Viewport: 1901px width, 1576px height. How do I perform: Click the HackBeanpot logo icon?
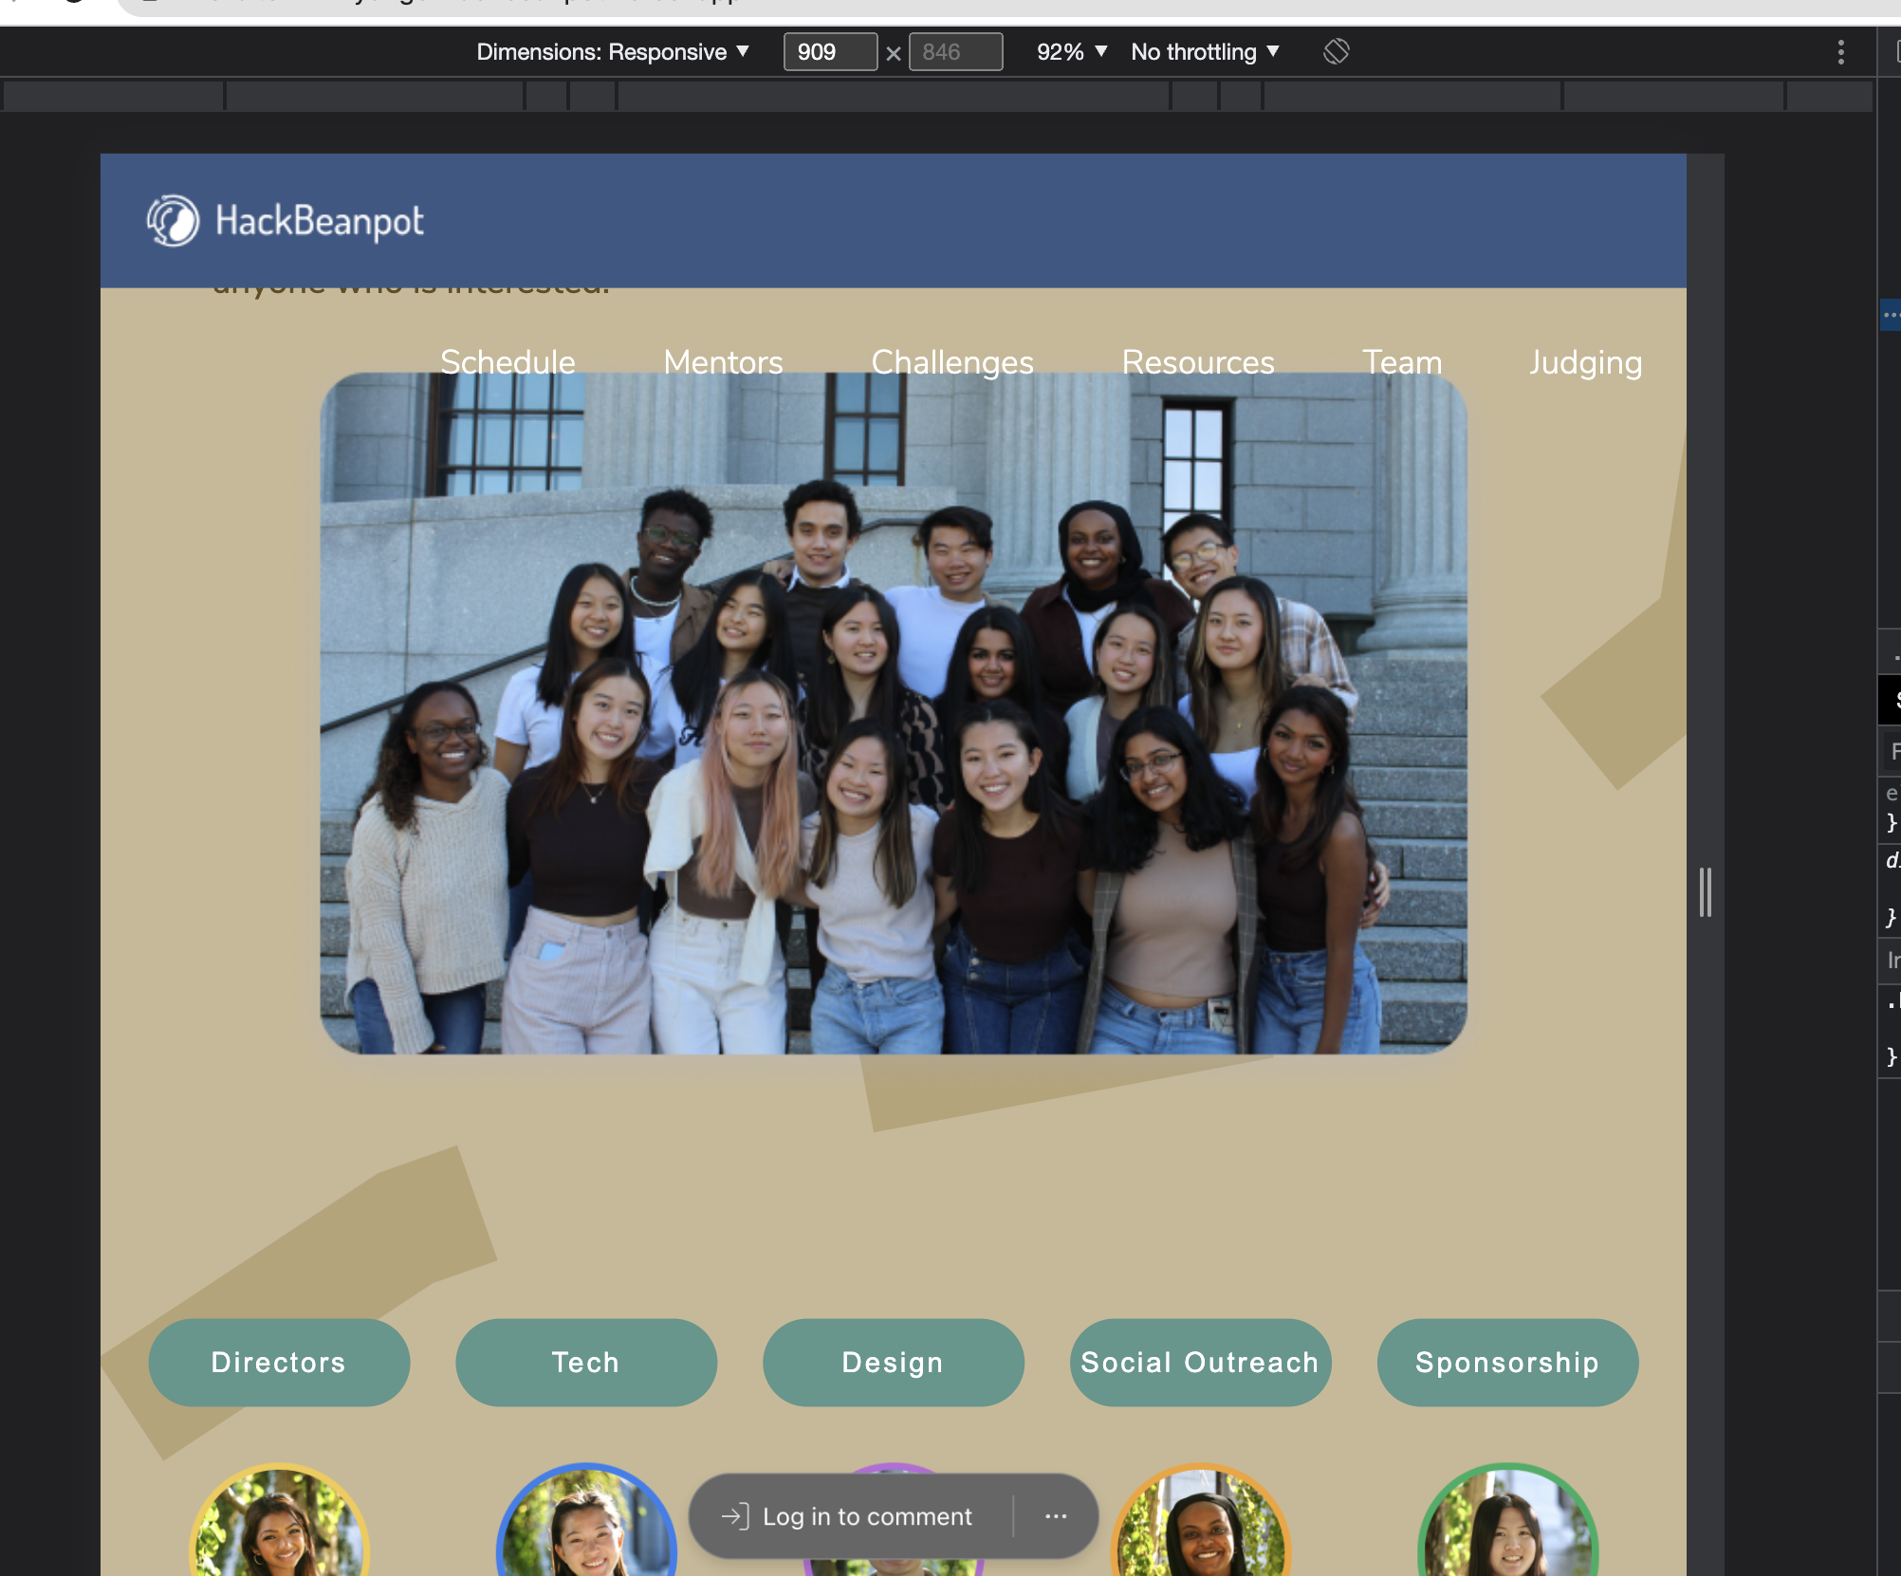coord(173,221)
